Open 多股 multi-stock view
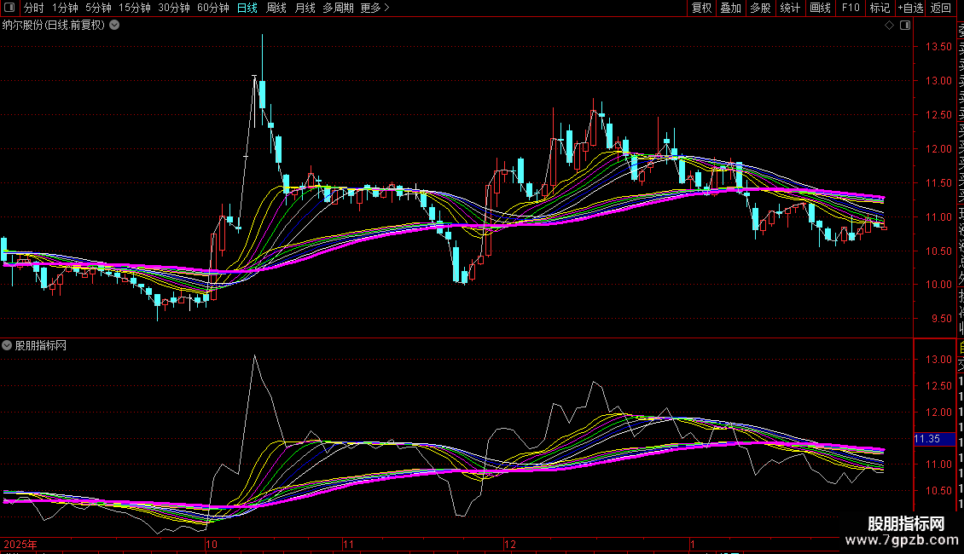The height and width of the screenshot is (554, 964). pyautogui.click(x=760, y=9)
